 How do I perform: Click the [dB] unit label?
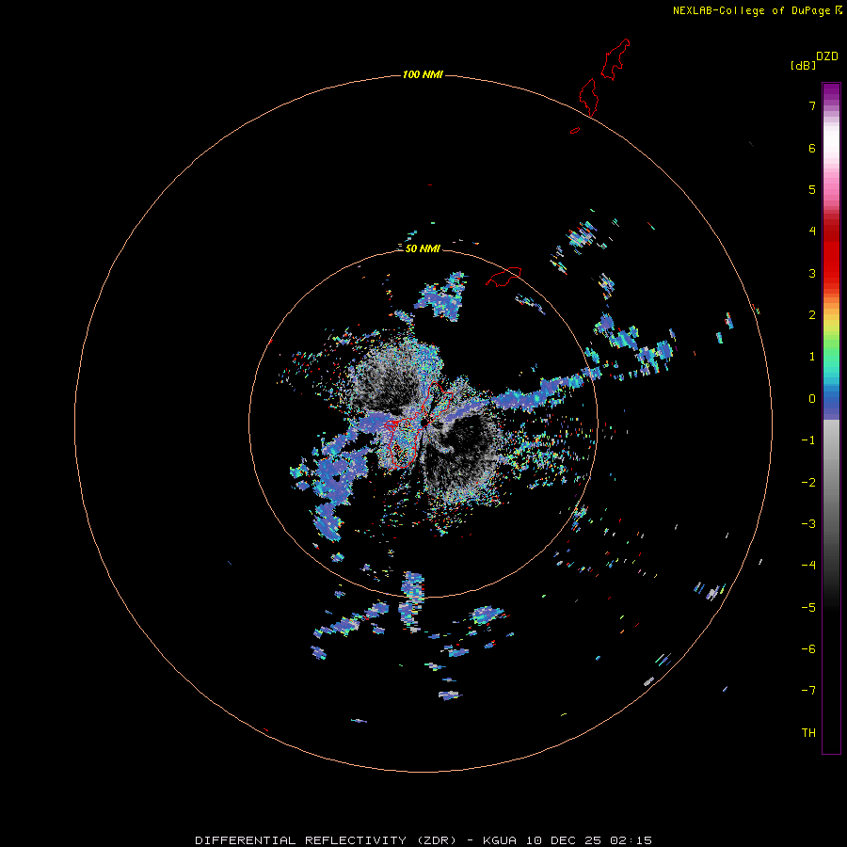click(803, 66)
